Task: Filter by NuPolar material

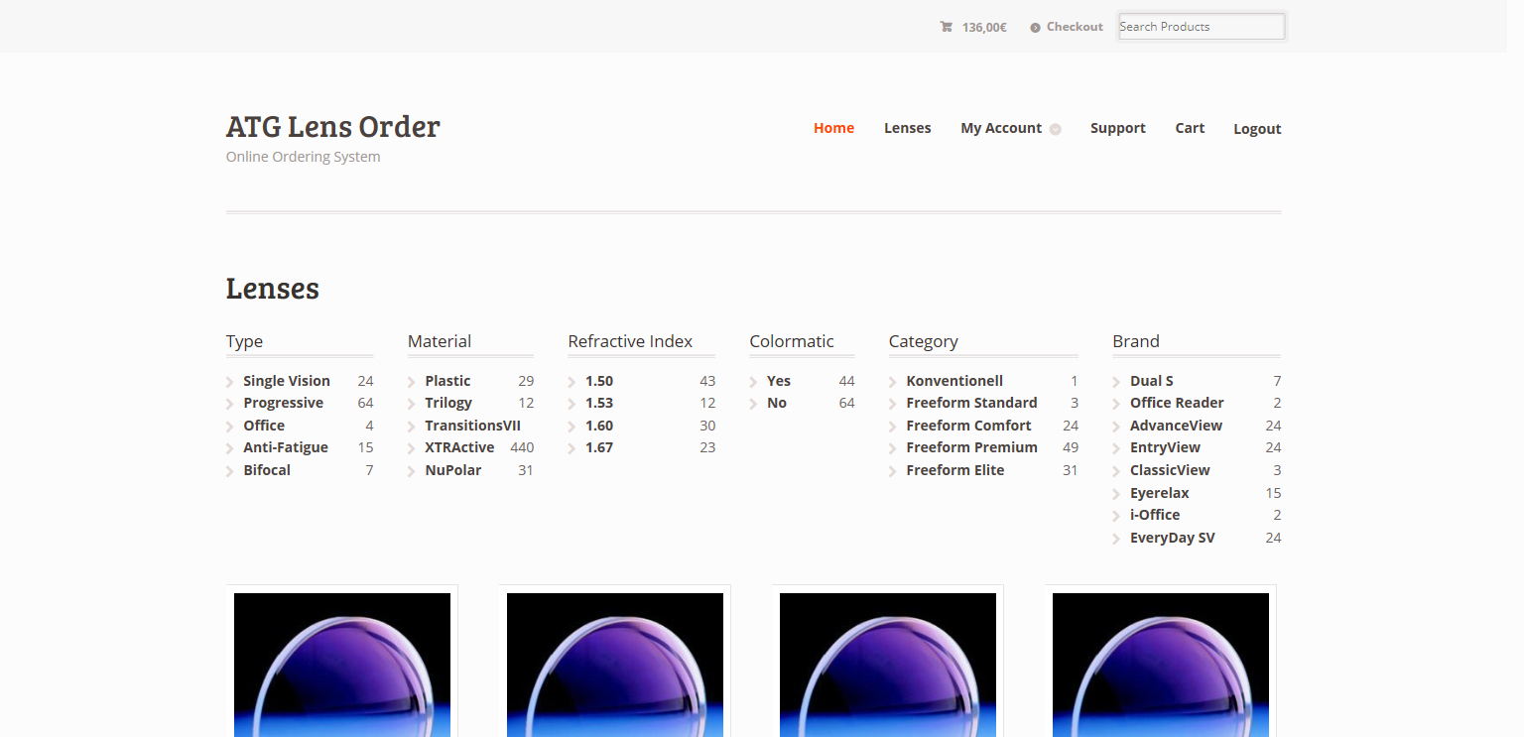Action: pyautogui.click(x=453, y=470)
